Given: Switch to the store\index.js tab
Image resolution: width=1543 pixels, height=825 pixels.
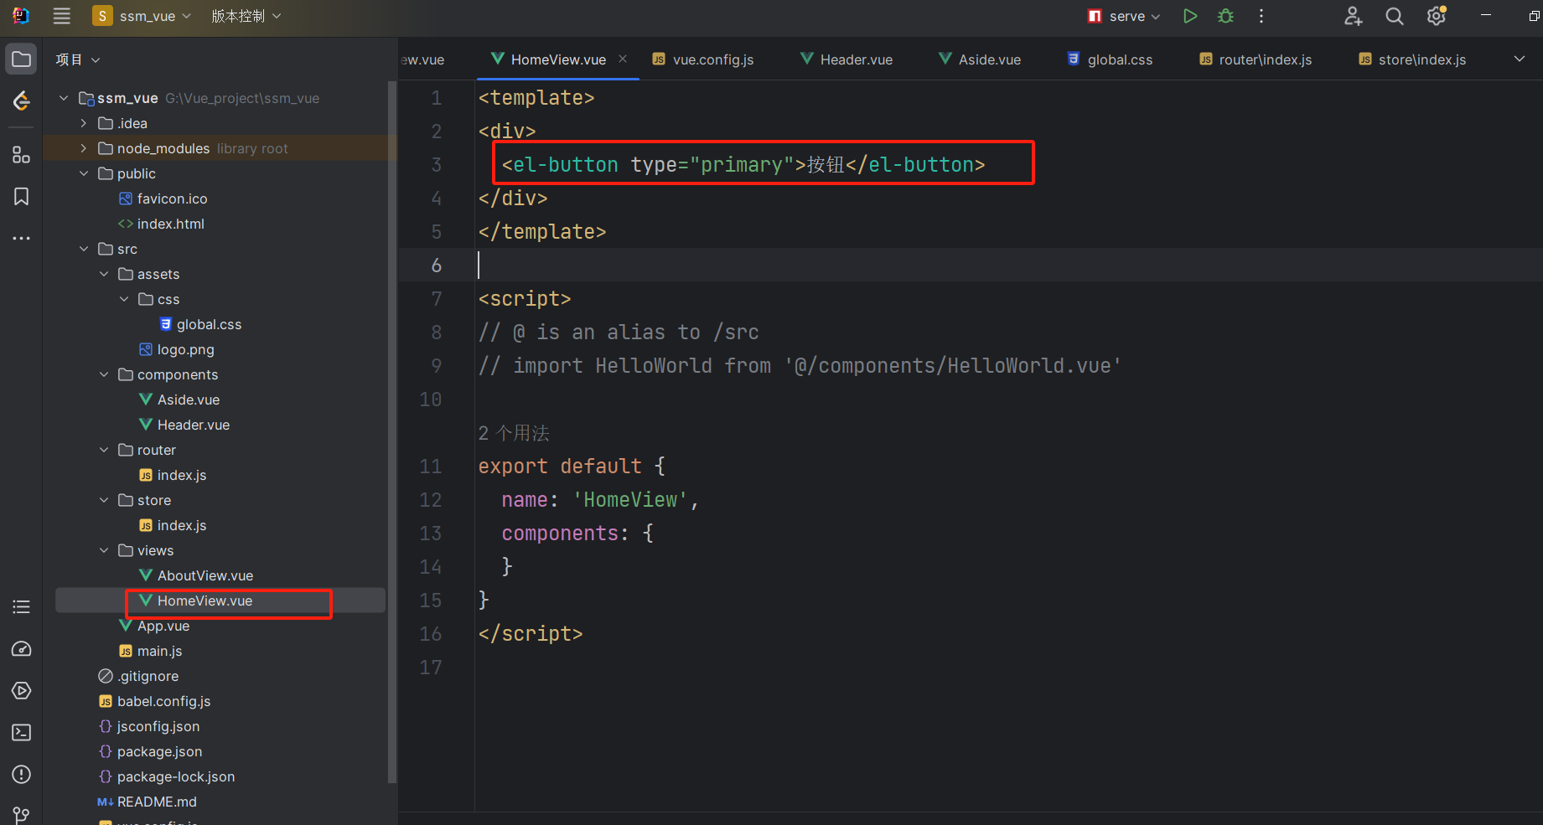Looking at the screenshot, I should (1413, 59).
